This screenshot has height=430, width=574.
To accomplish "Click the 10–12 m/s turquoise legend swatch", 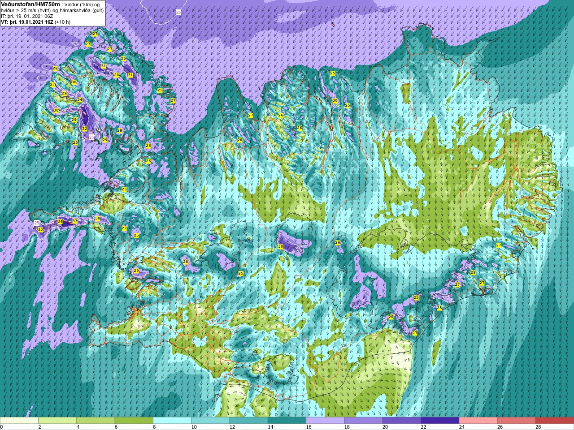I will click(210, 421).
